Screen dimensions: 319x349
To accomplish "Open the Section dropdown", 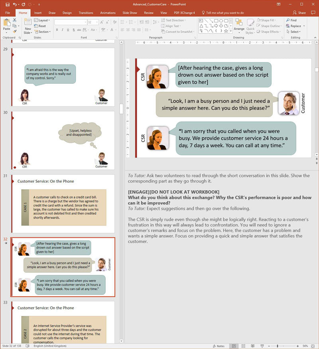I will [43, 32].
